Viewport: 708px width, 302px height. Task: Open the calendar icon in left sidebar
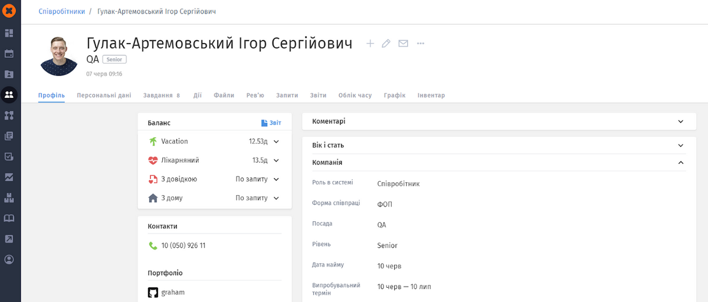[x=9, y=54]
